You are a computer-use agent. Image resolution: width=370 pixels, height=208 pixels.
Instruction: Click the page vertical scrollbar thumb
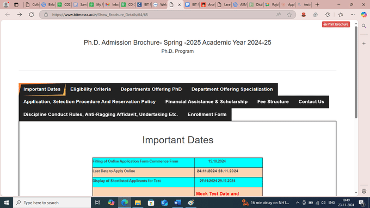pyautogui.click(x=356, y=72)
